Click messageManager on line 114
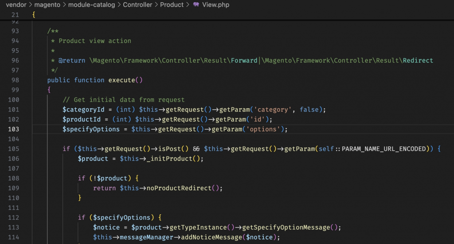This screenshot has width=454, height=244. pos(146,237)
